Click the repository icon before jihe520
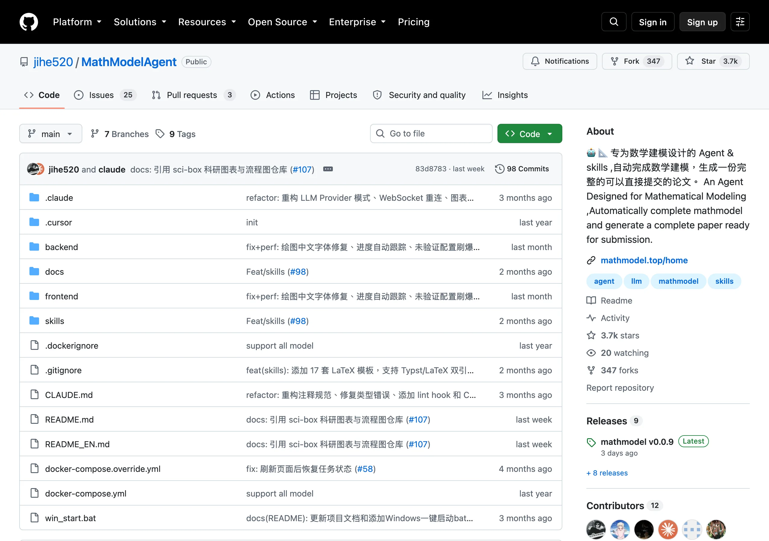The height and width of the screenshot is (541, 769). 24,62
